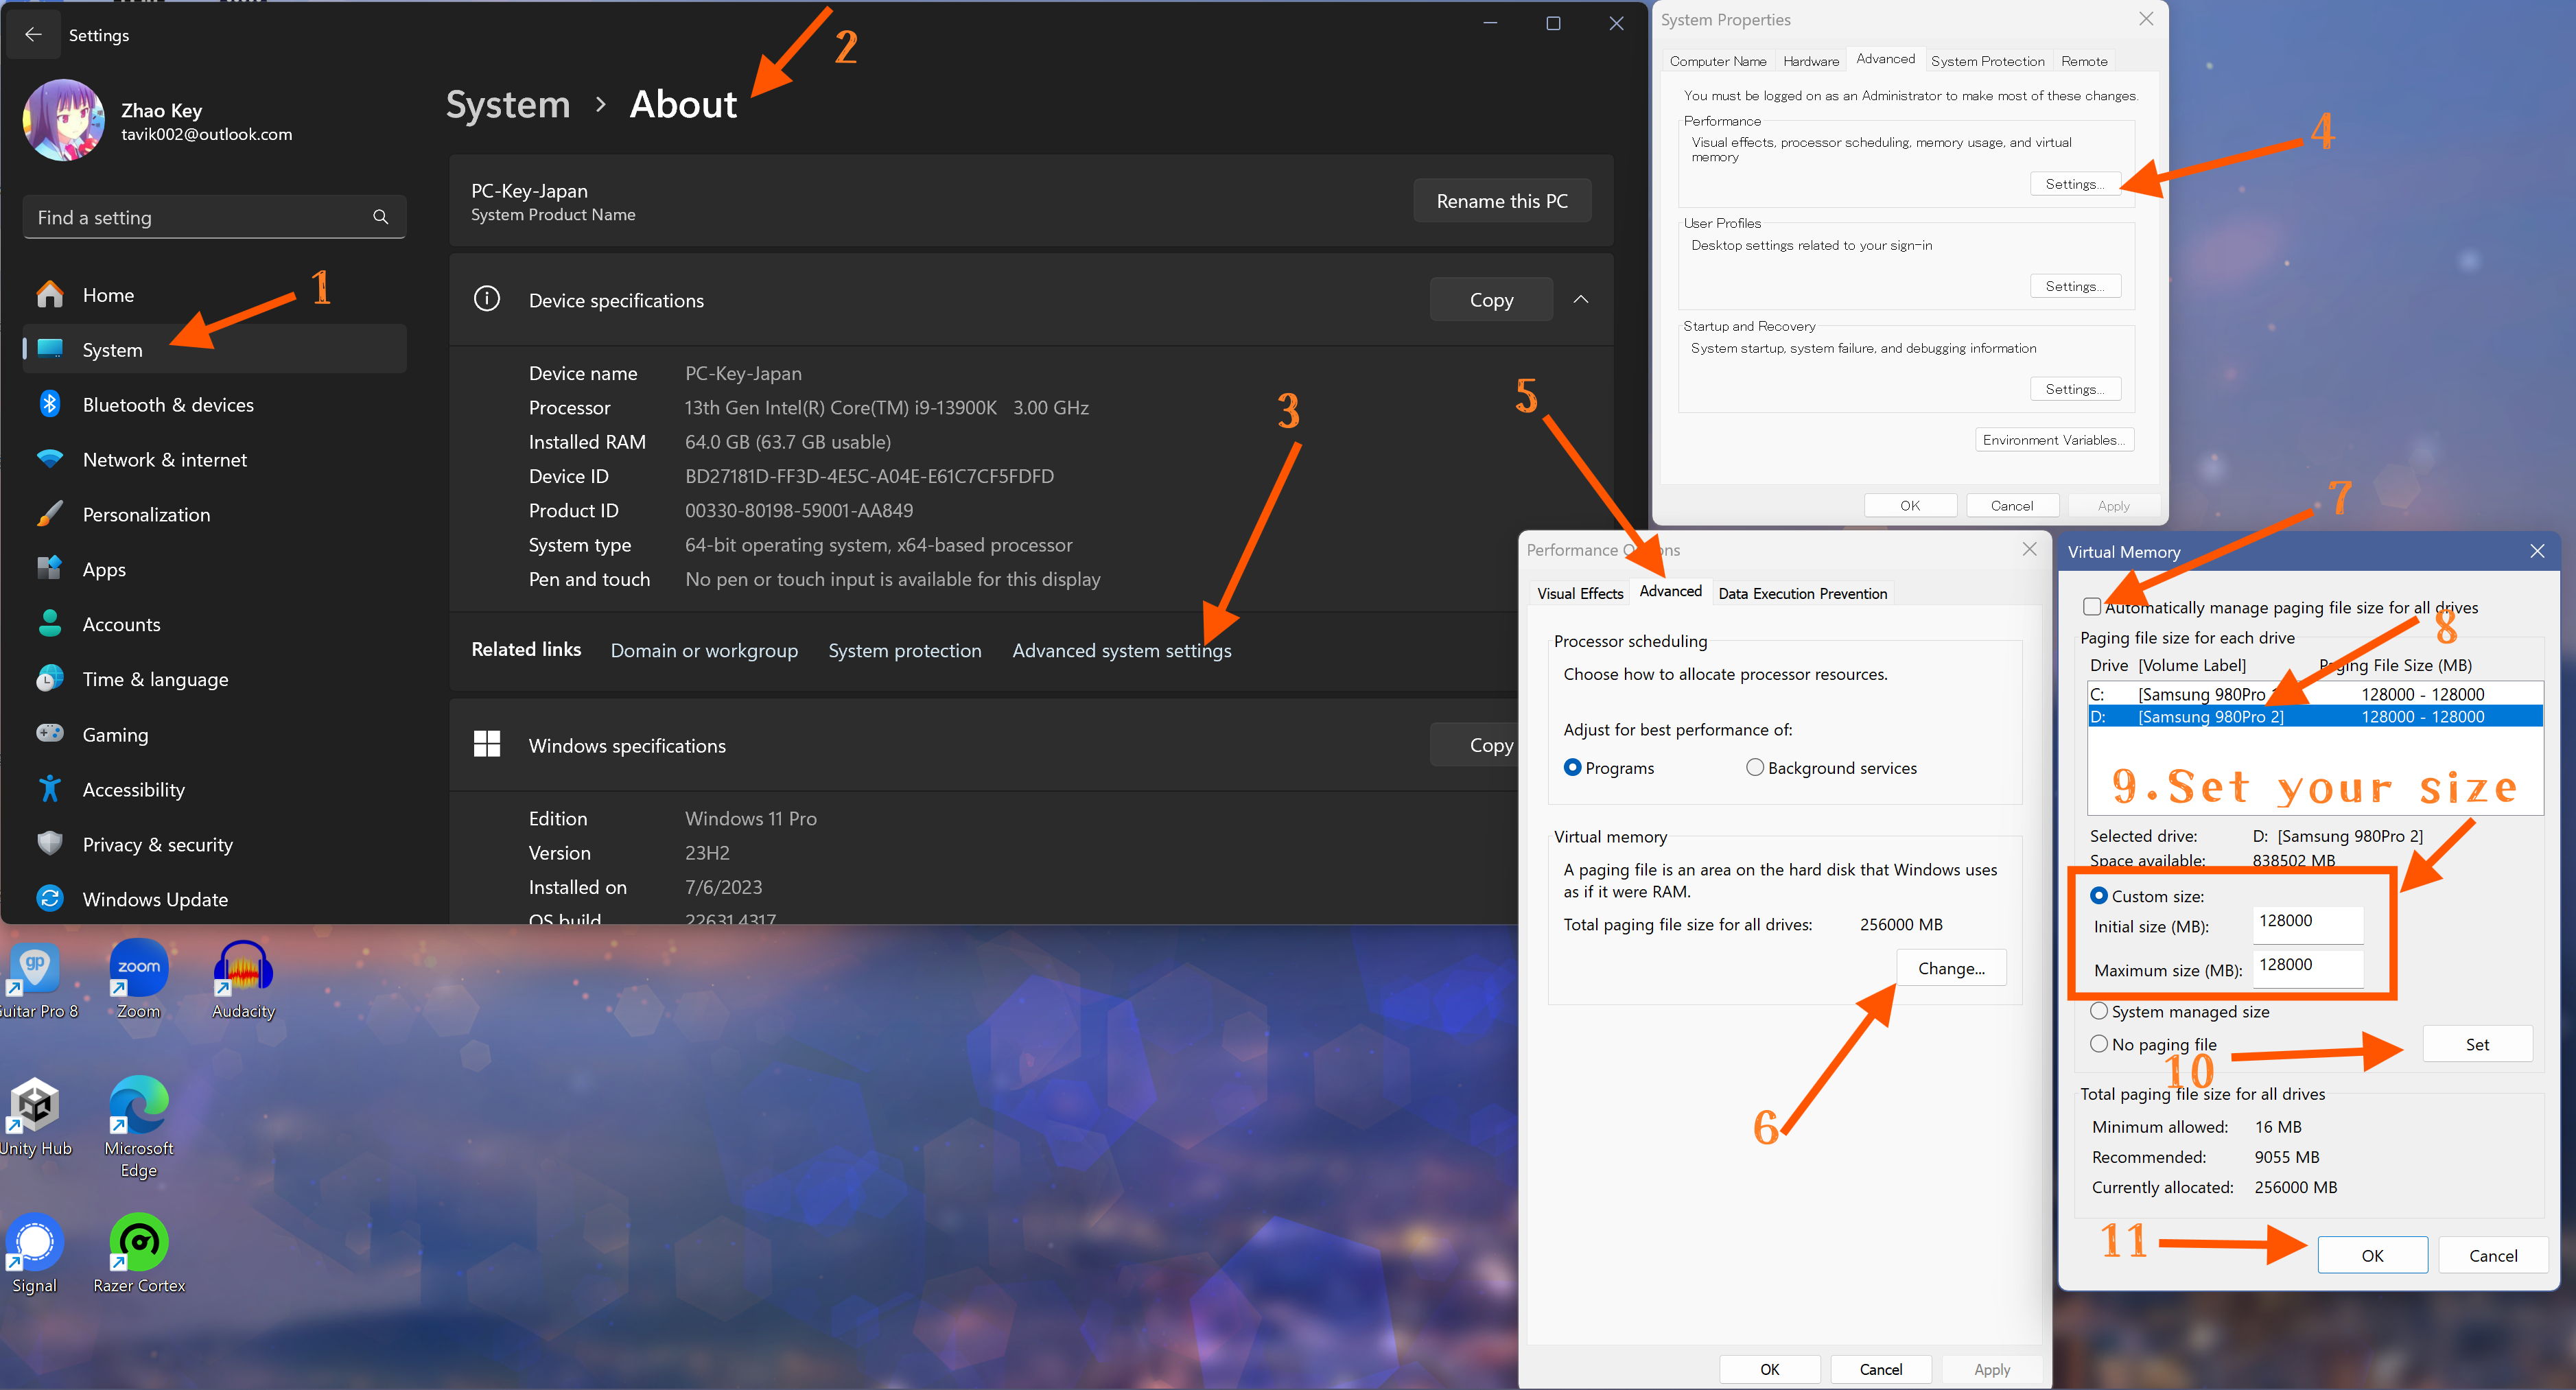This screenshot has width=2576, height=1390.
Task: Click Environment Variables button
Action: (2054, 440)
